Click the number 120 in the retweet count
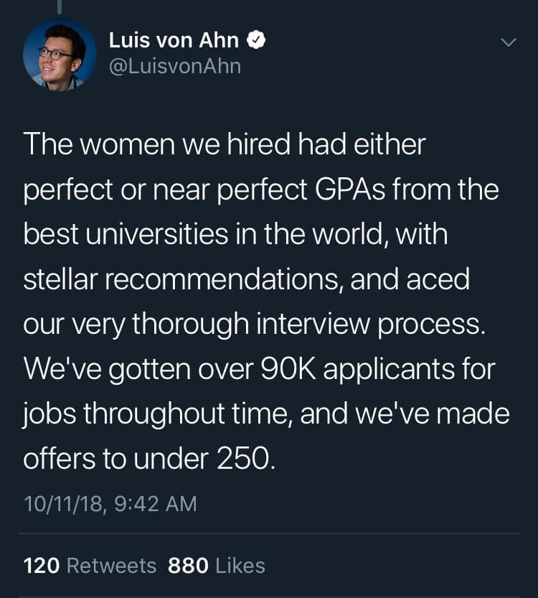 coord(41,566)
